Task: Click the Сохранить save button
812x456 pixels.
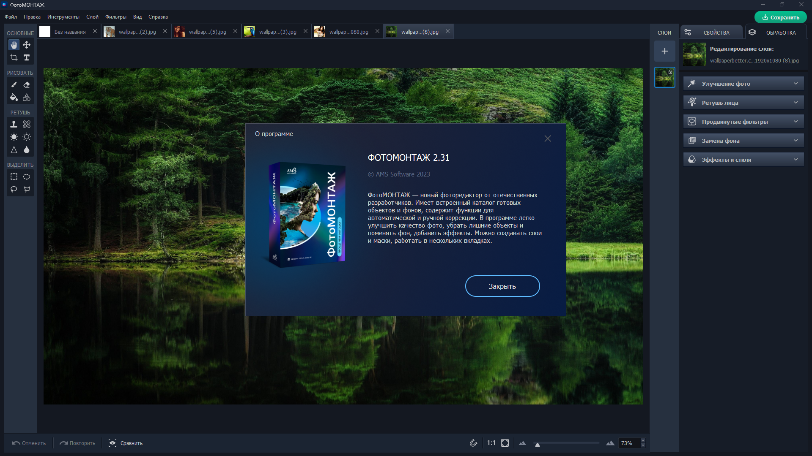Action: [781, 17]
